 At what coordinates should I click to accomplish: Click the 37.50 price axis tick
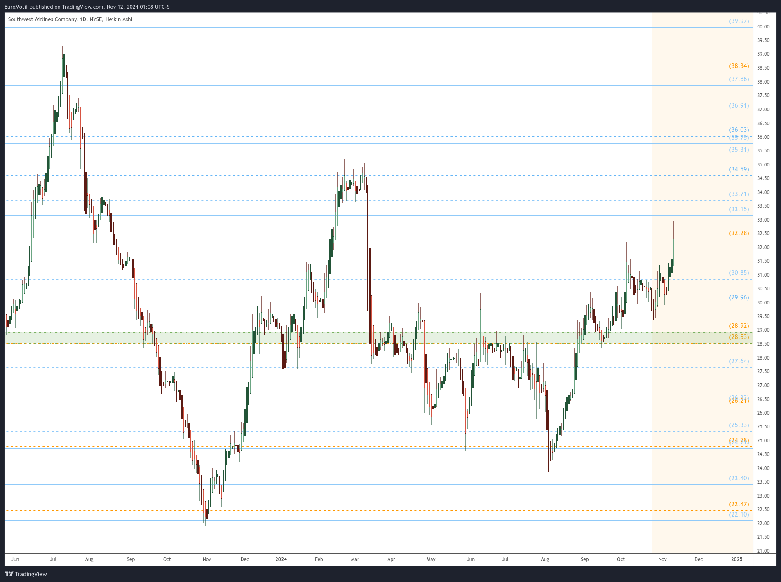763,96
